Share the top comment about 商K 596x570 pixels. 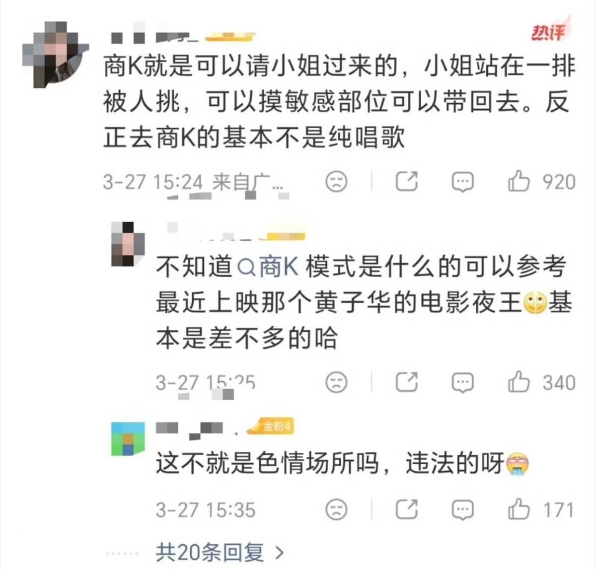click(x=407, y=181)
